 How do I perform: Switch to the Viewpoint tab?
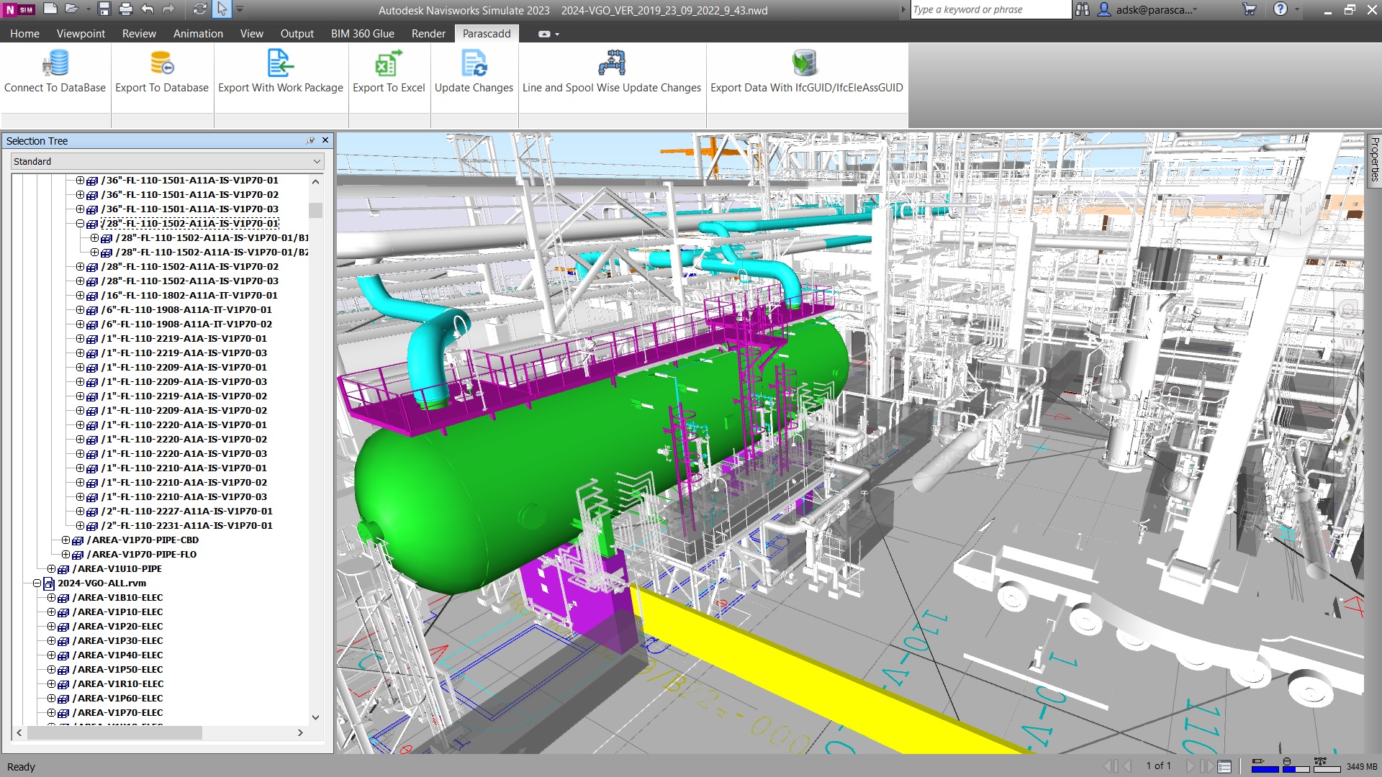click(81, 34)
